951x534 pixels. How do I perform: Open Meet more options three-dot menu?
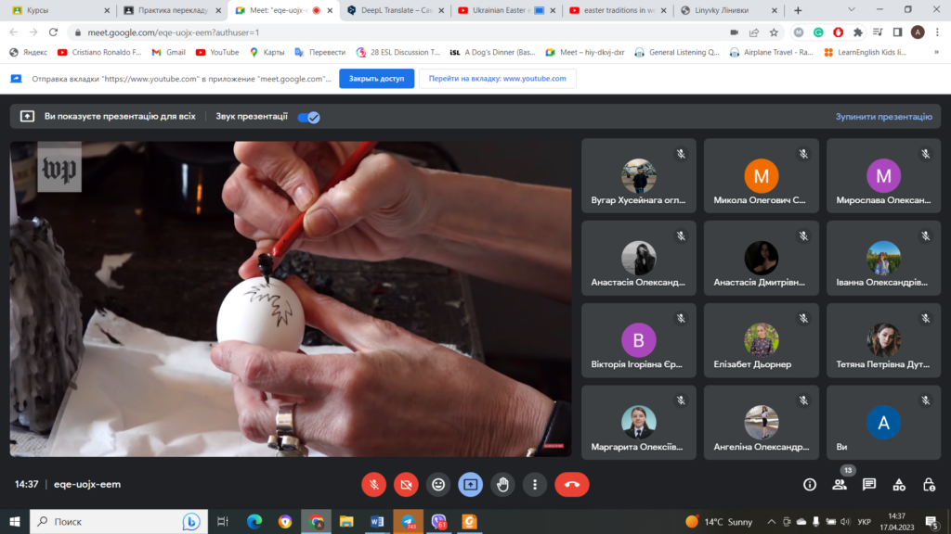click(x=534, y=484)
